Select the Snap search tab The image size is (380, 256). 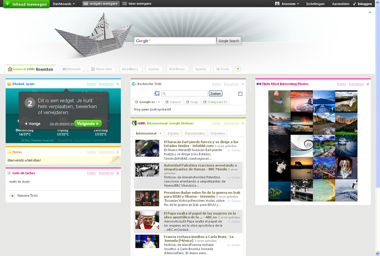[x=192, y=102]
